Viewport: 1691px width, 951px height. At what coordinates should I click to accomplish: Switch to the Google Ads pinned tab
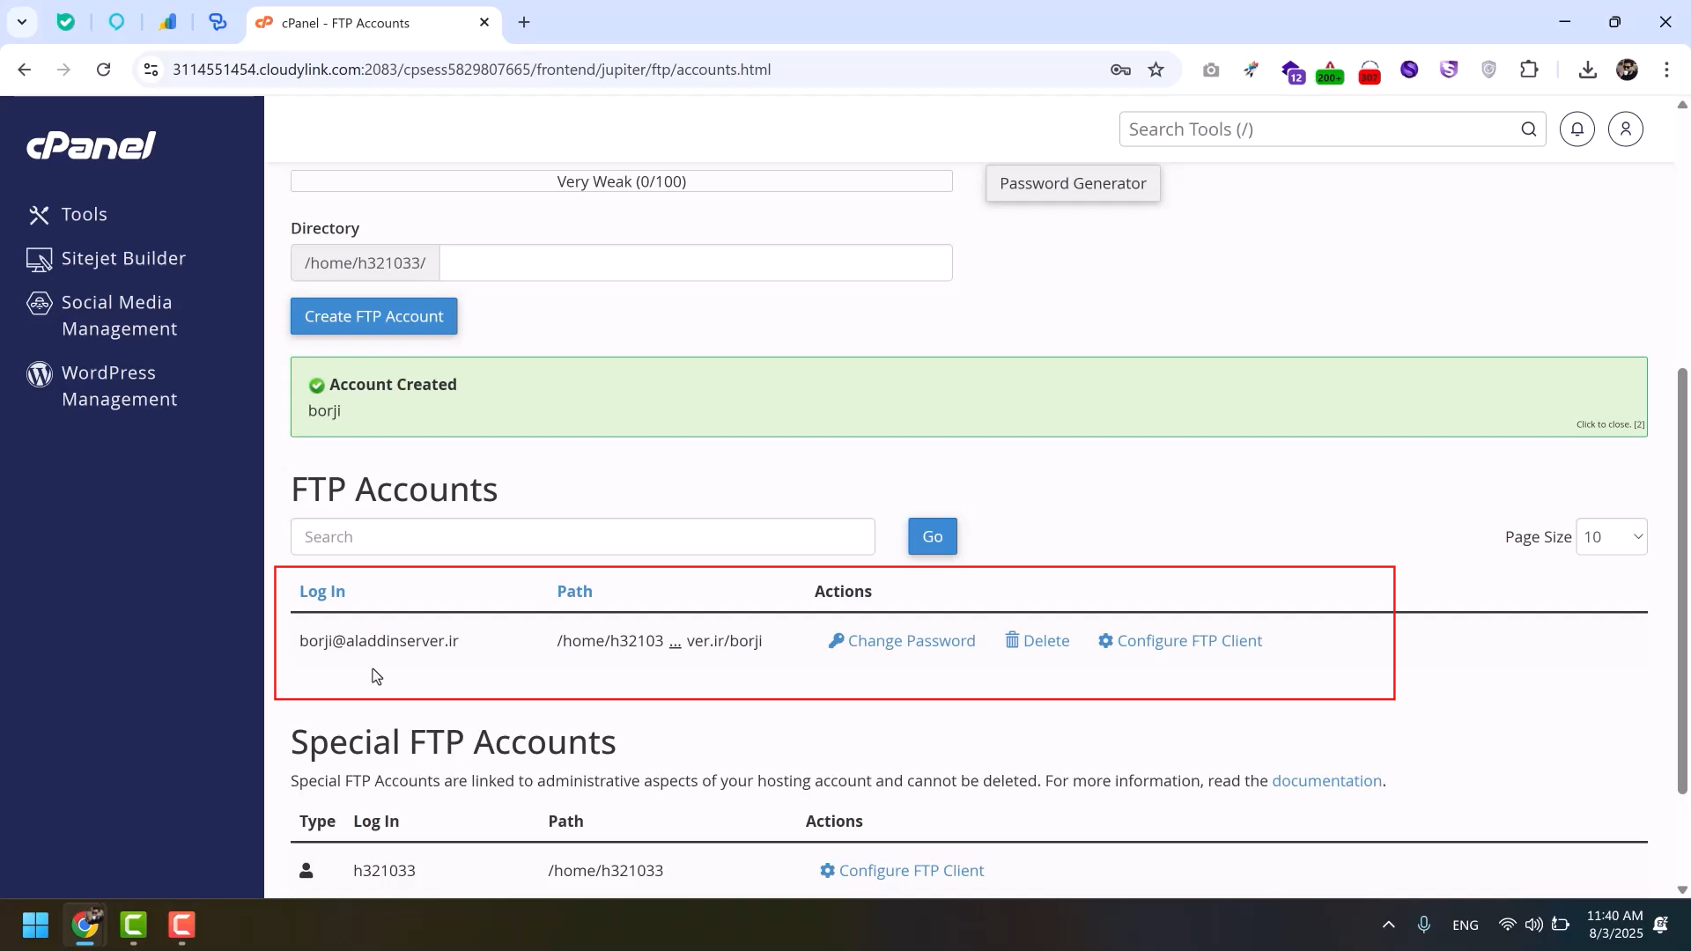tap(167, 22)
